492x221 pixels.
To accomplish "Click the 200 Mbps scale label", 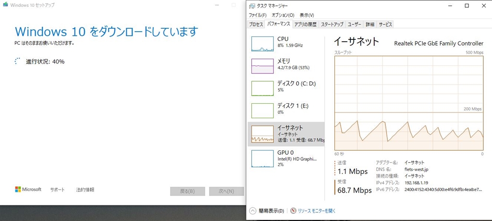I will 473,109.
